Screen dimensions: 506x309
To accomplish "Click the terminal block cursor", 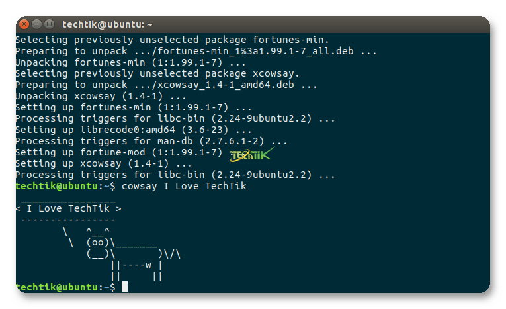I will [x=124, y=287].
